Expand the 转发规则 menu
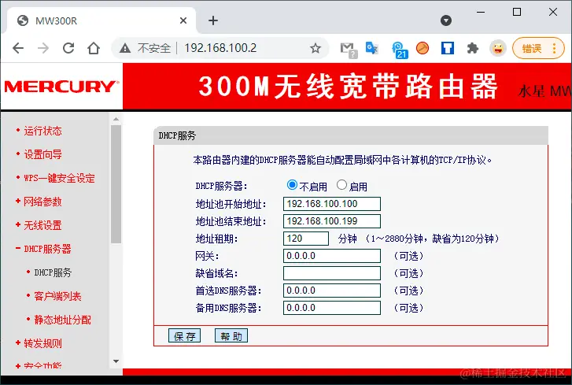This screenshot has height=385, width=572. pos(42,343)
